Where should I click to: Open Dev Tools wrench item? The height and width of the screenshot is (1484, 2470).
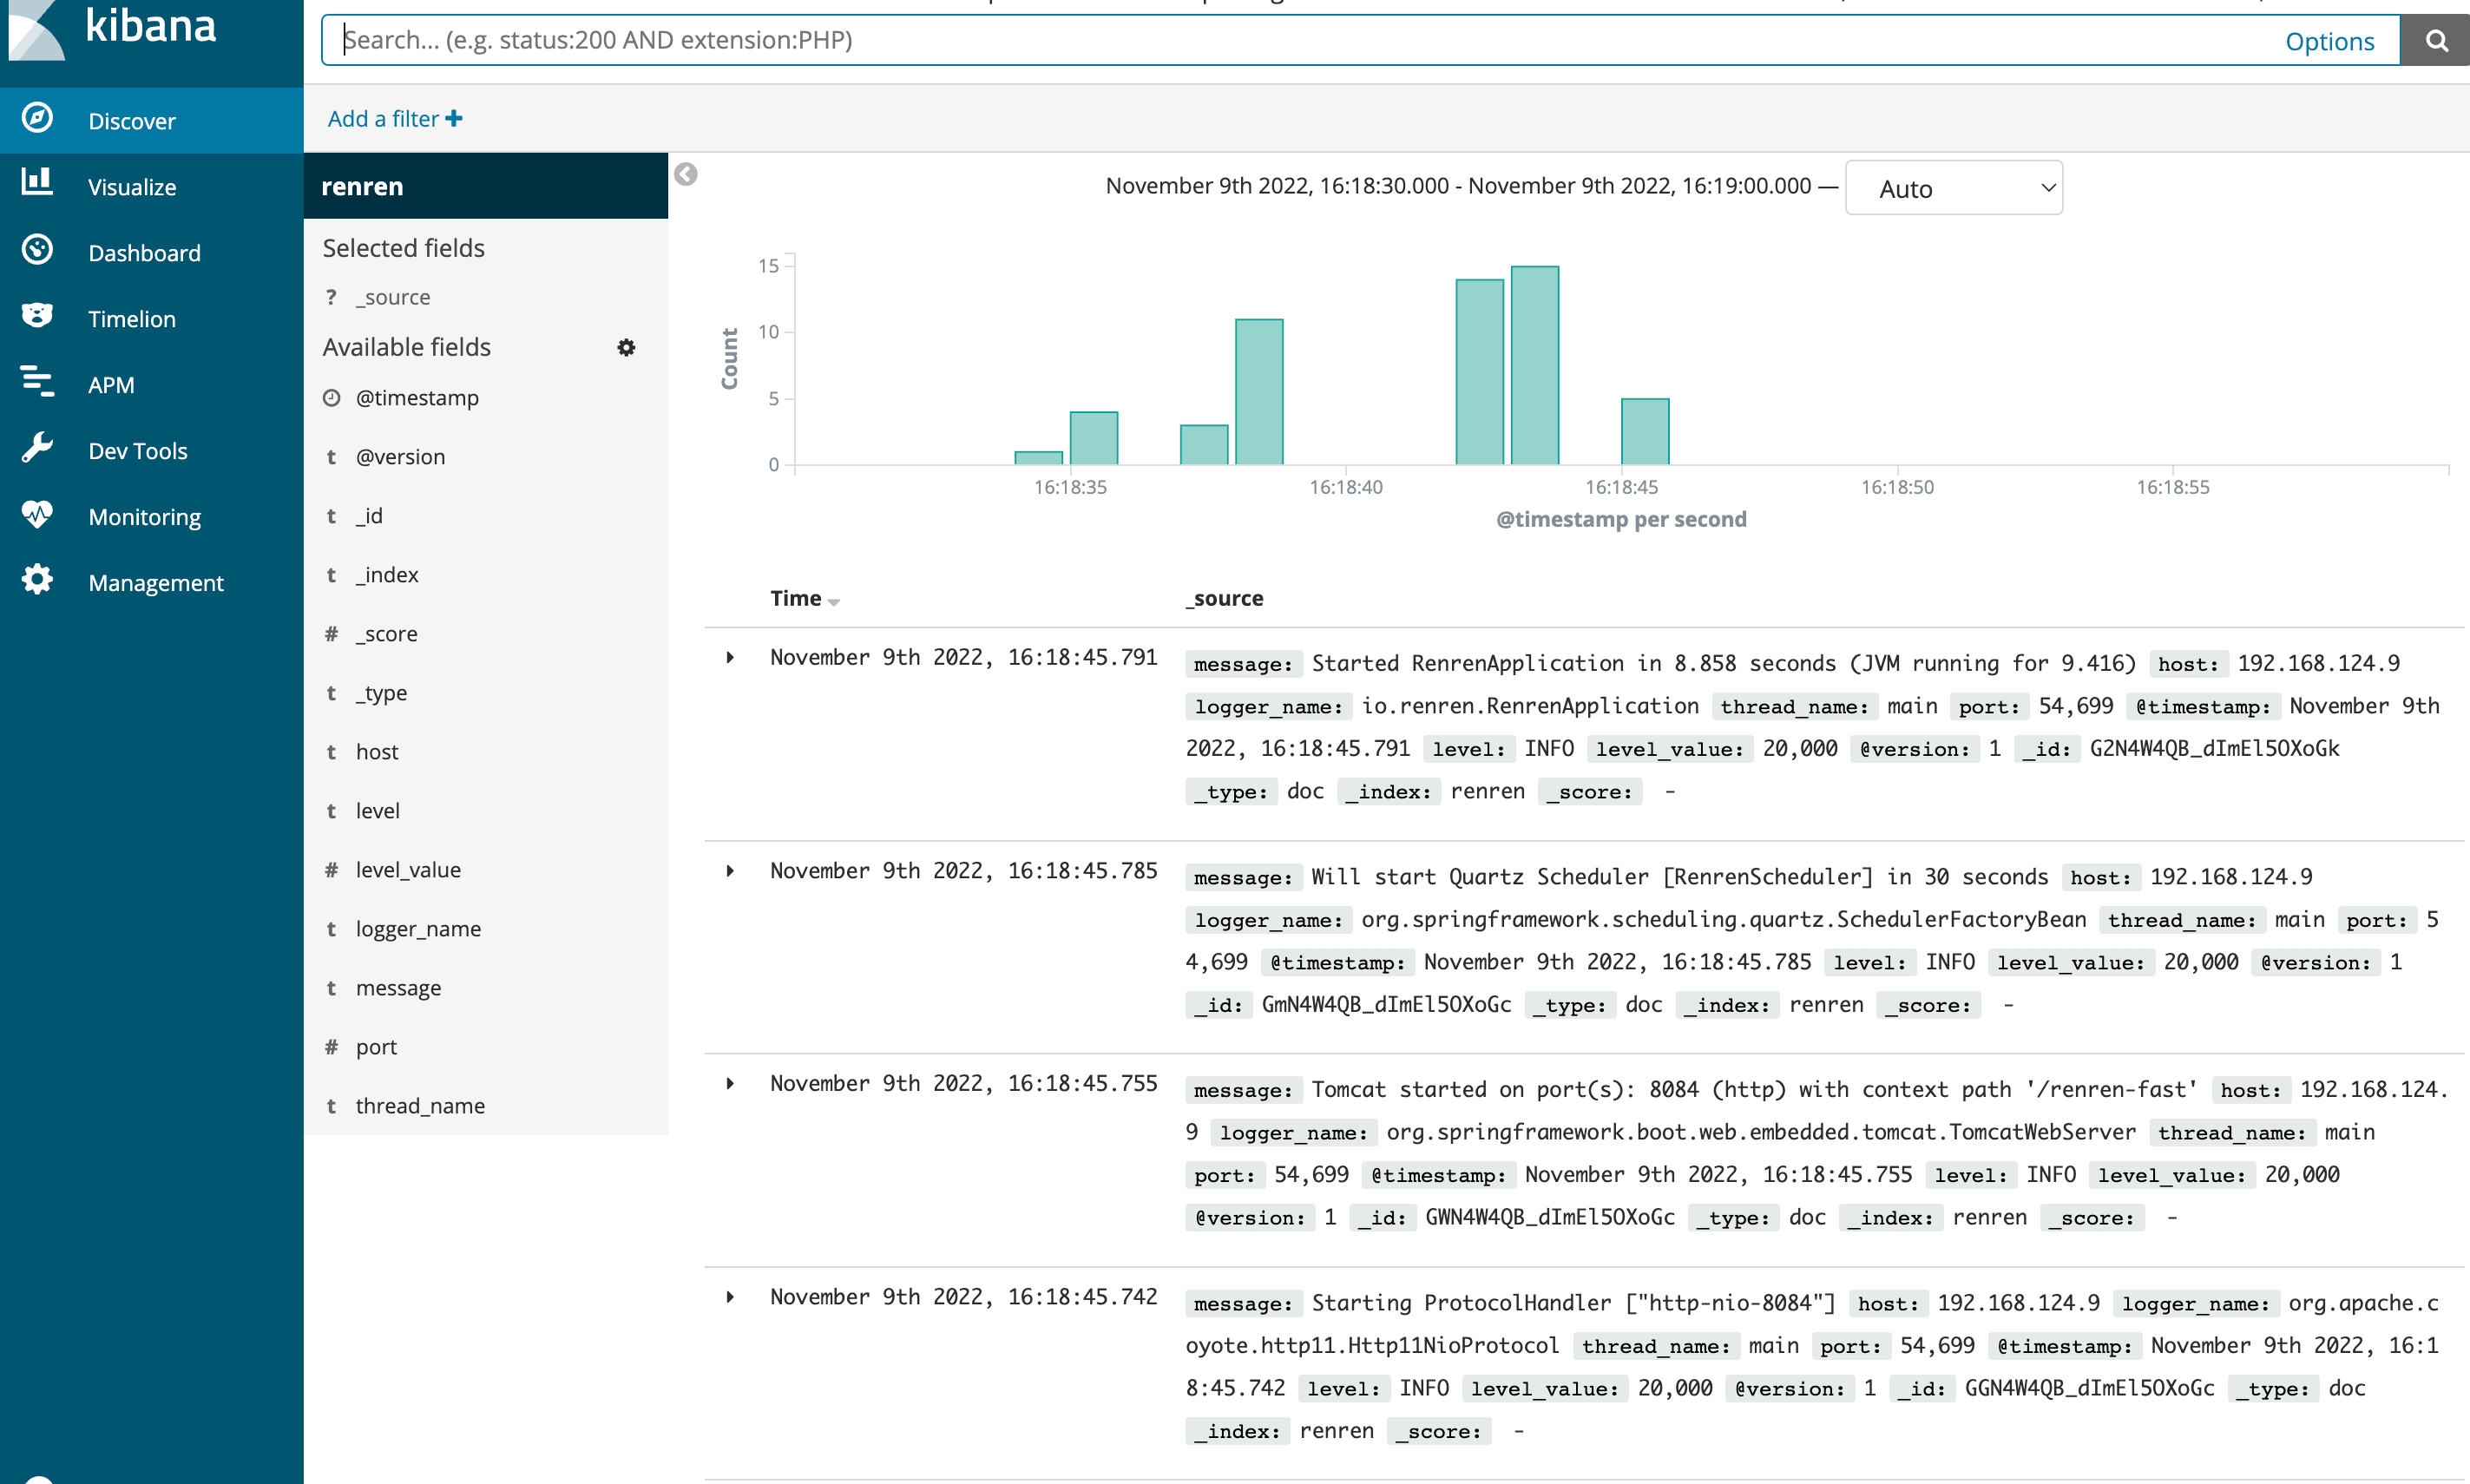pyautogui.click(x=137, y=451)
